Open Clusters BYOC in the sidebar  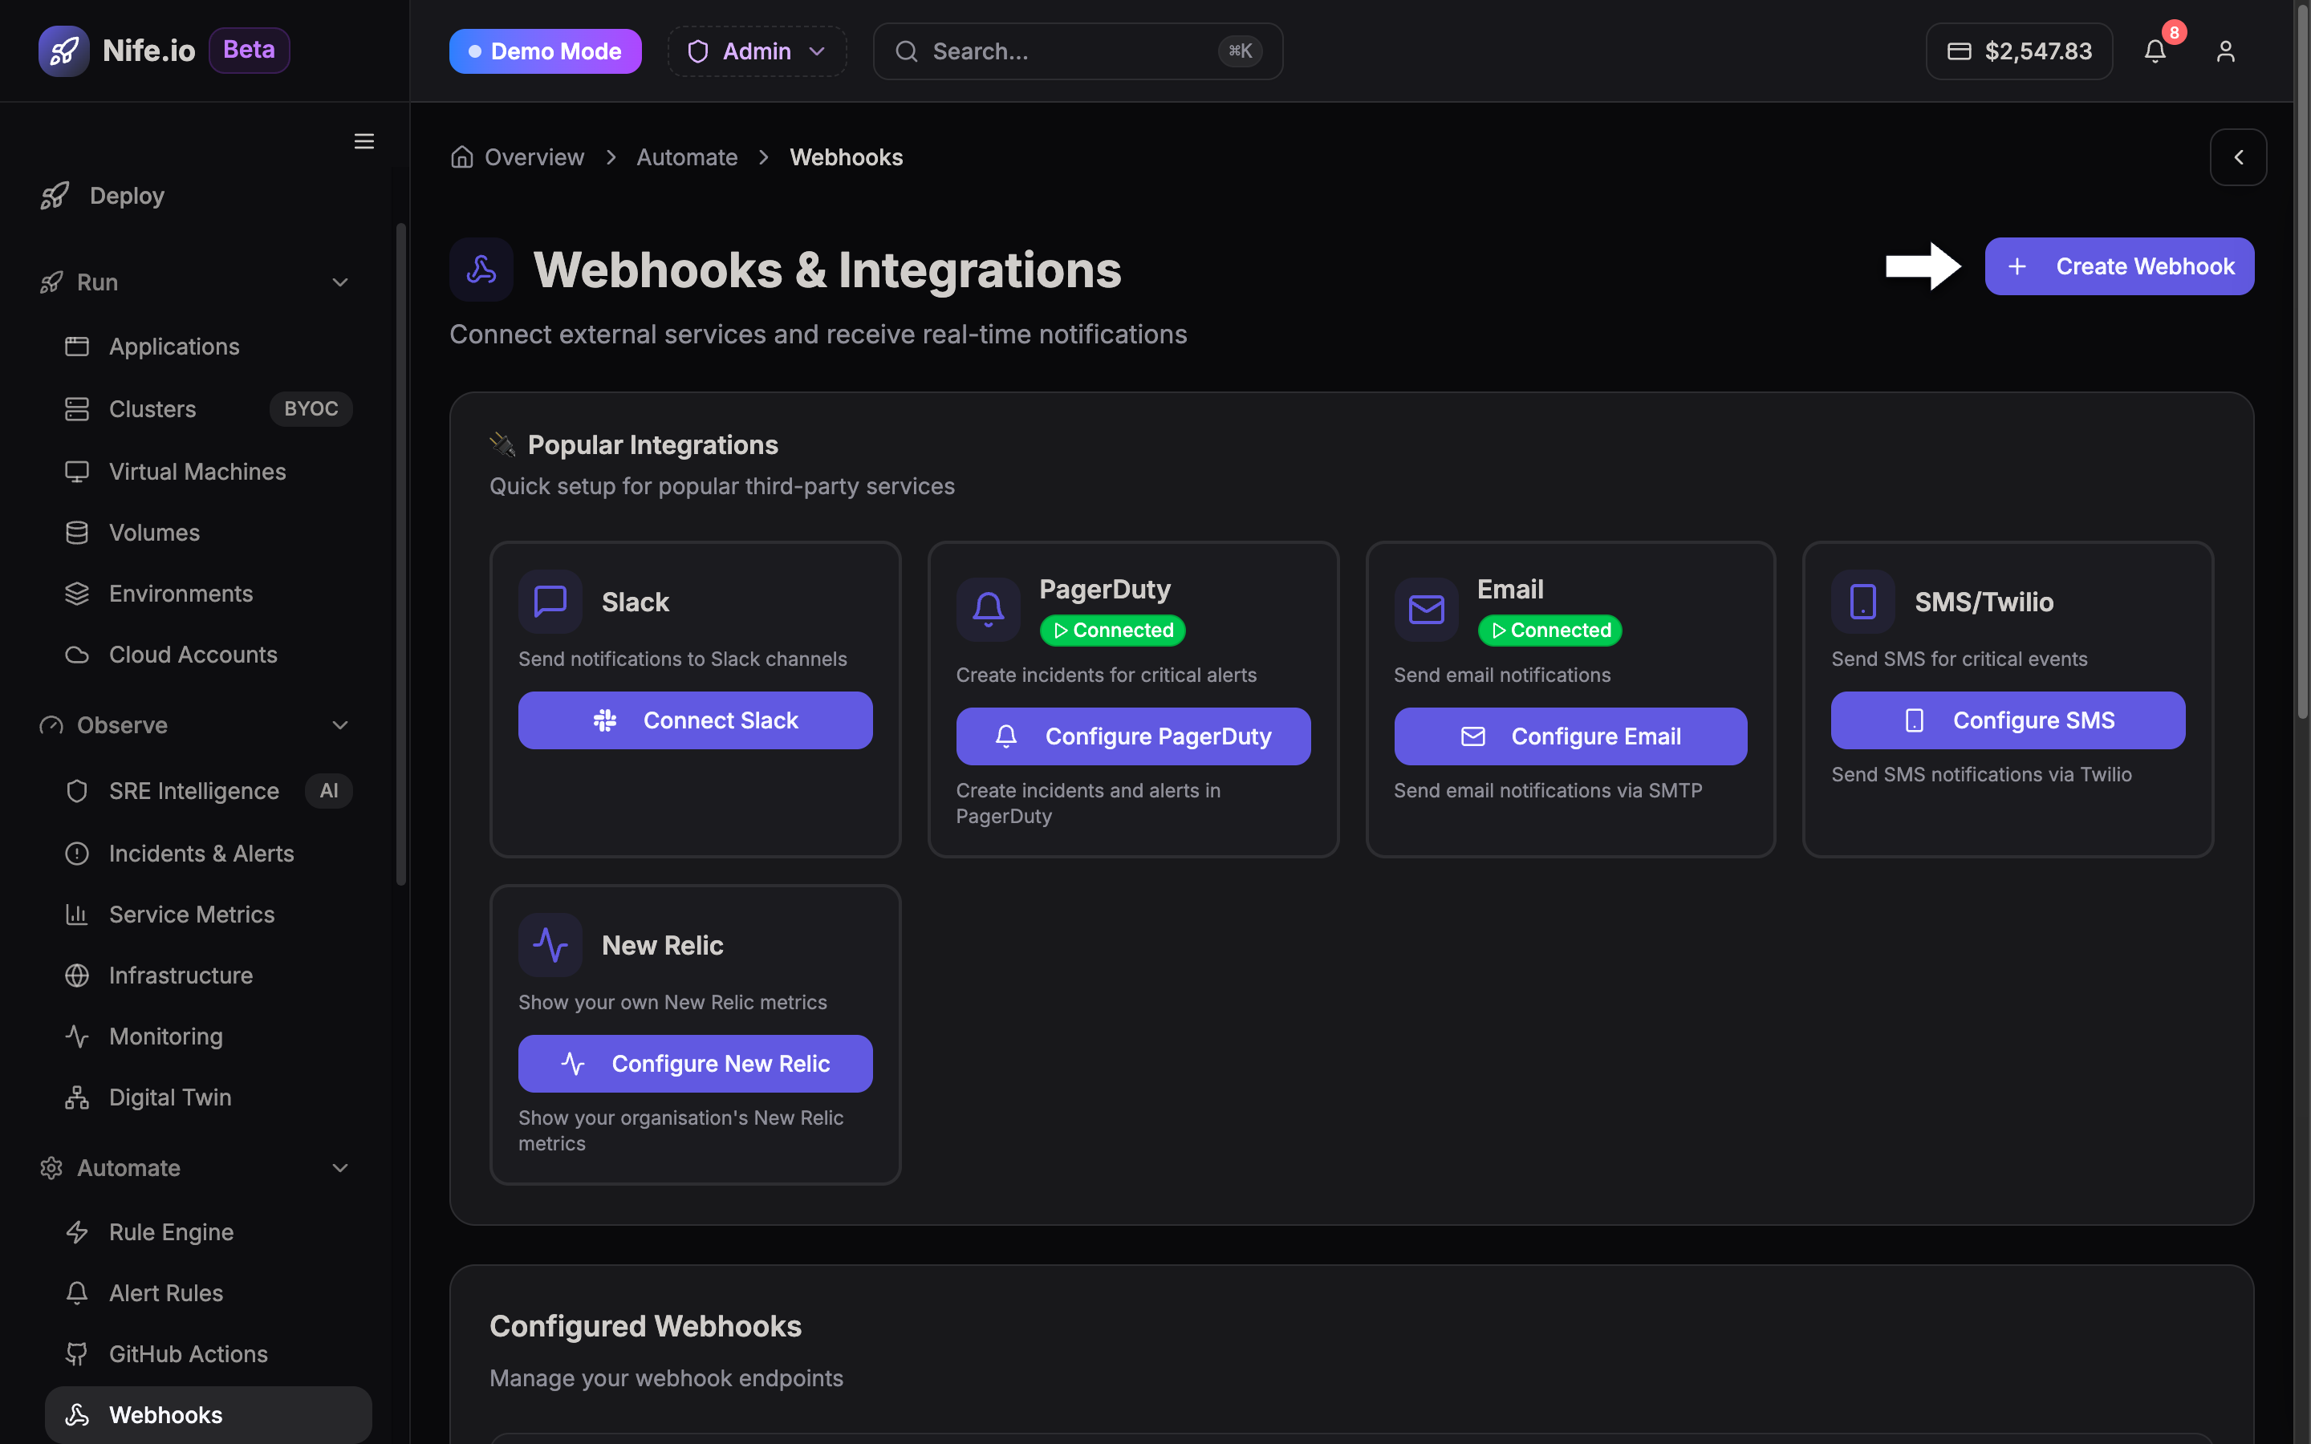point(208,409)
